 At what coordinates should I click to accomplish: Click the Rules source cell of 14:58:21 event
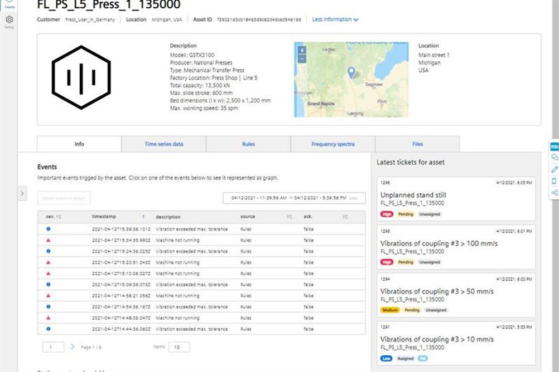pos(245,296)
